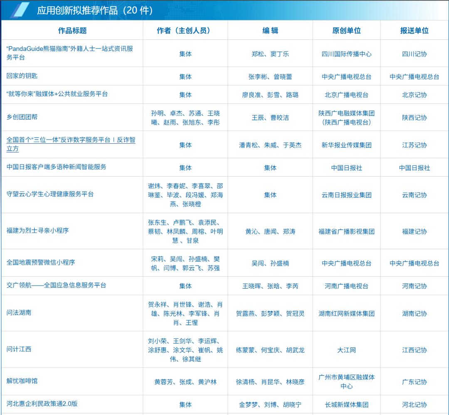Open 河北惠企利民政策通2.0版 entry

coord(42,403)
